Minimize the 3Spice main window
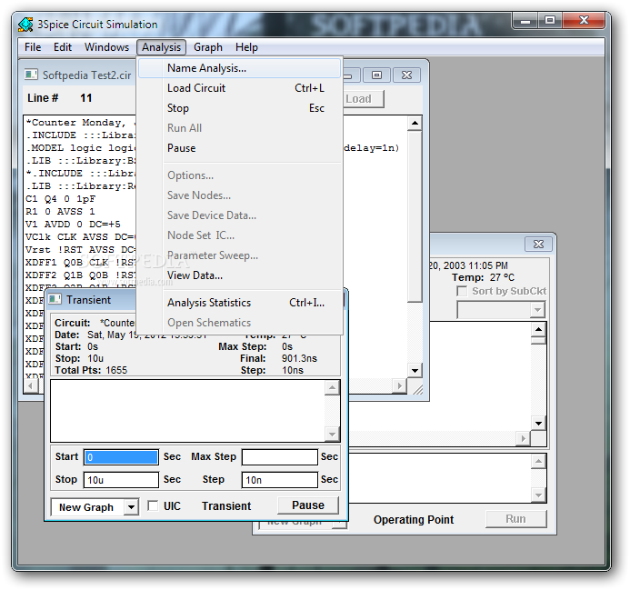This screenshot has width=630, height=590. click(x=525, y=21)
